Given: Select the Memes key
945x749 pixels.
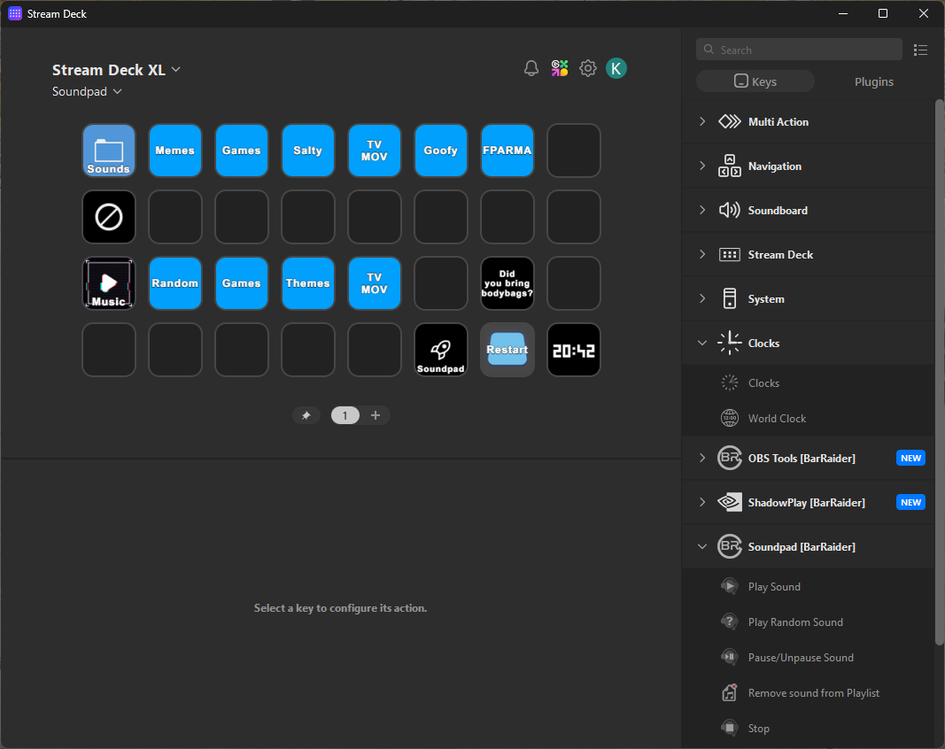Looking at the screenshot, I should [175, 151].
